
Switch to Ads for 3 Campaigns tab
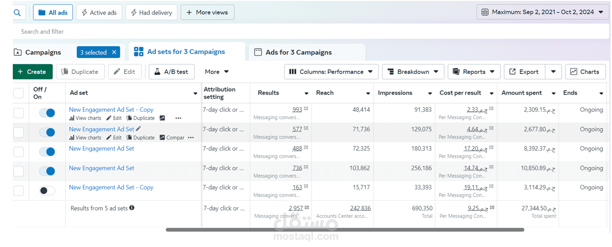pos(307,52)
